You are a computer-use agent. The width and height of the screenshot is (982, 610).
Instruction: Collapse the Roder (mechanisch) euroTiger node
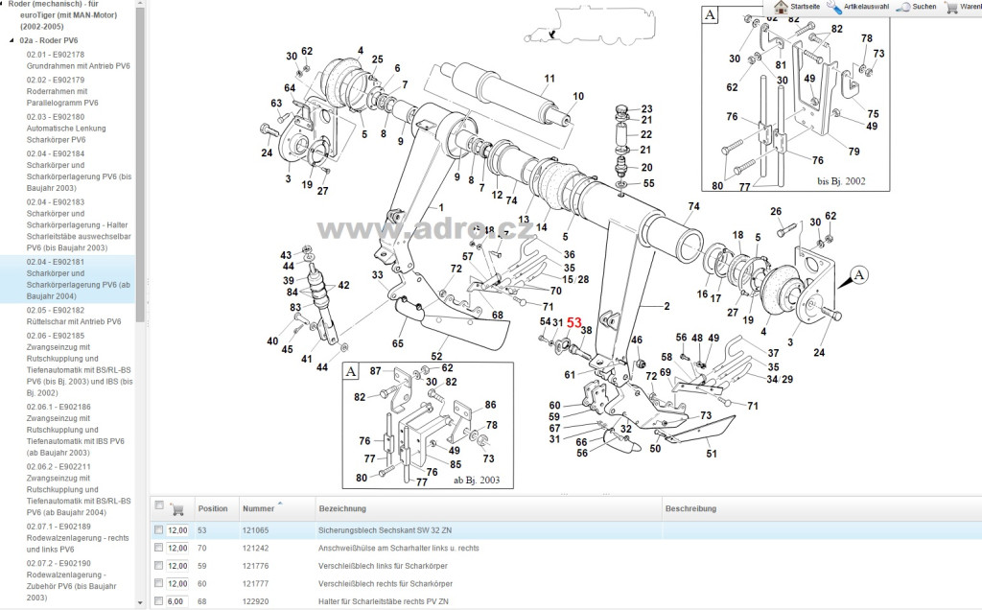click(3, 4)
